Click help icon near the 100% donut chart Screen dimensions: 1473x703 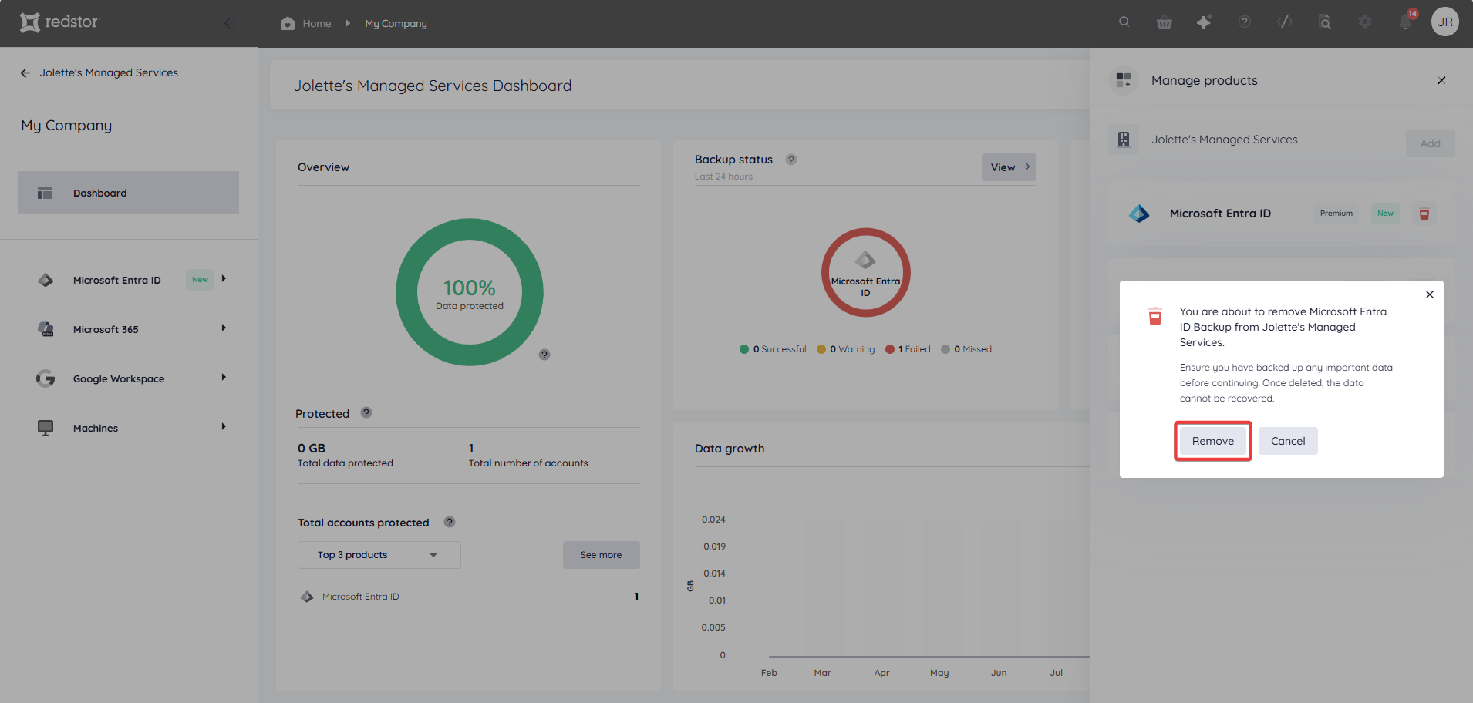[x=544, y=355]
